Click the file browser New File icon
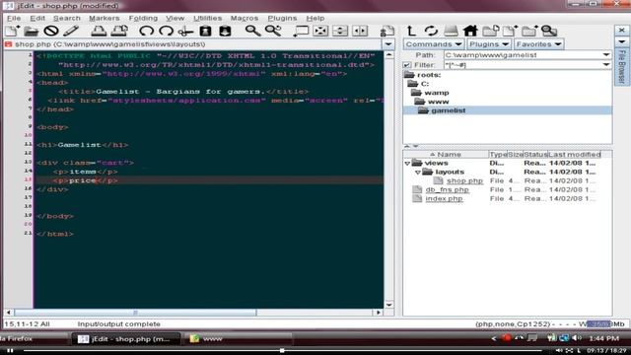631x355 pixels. point(510,31)
